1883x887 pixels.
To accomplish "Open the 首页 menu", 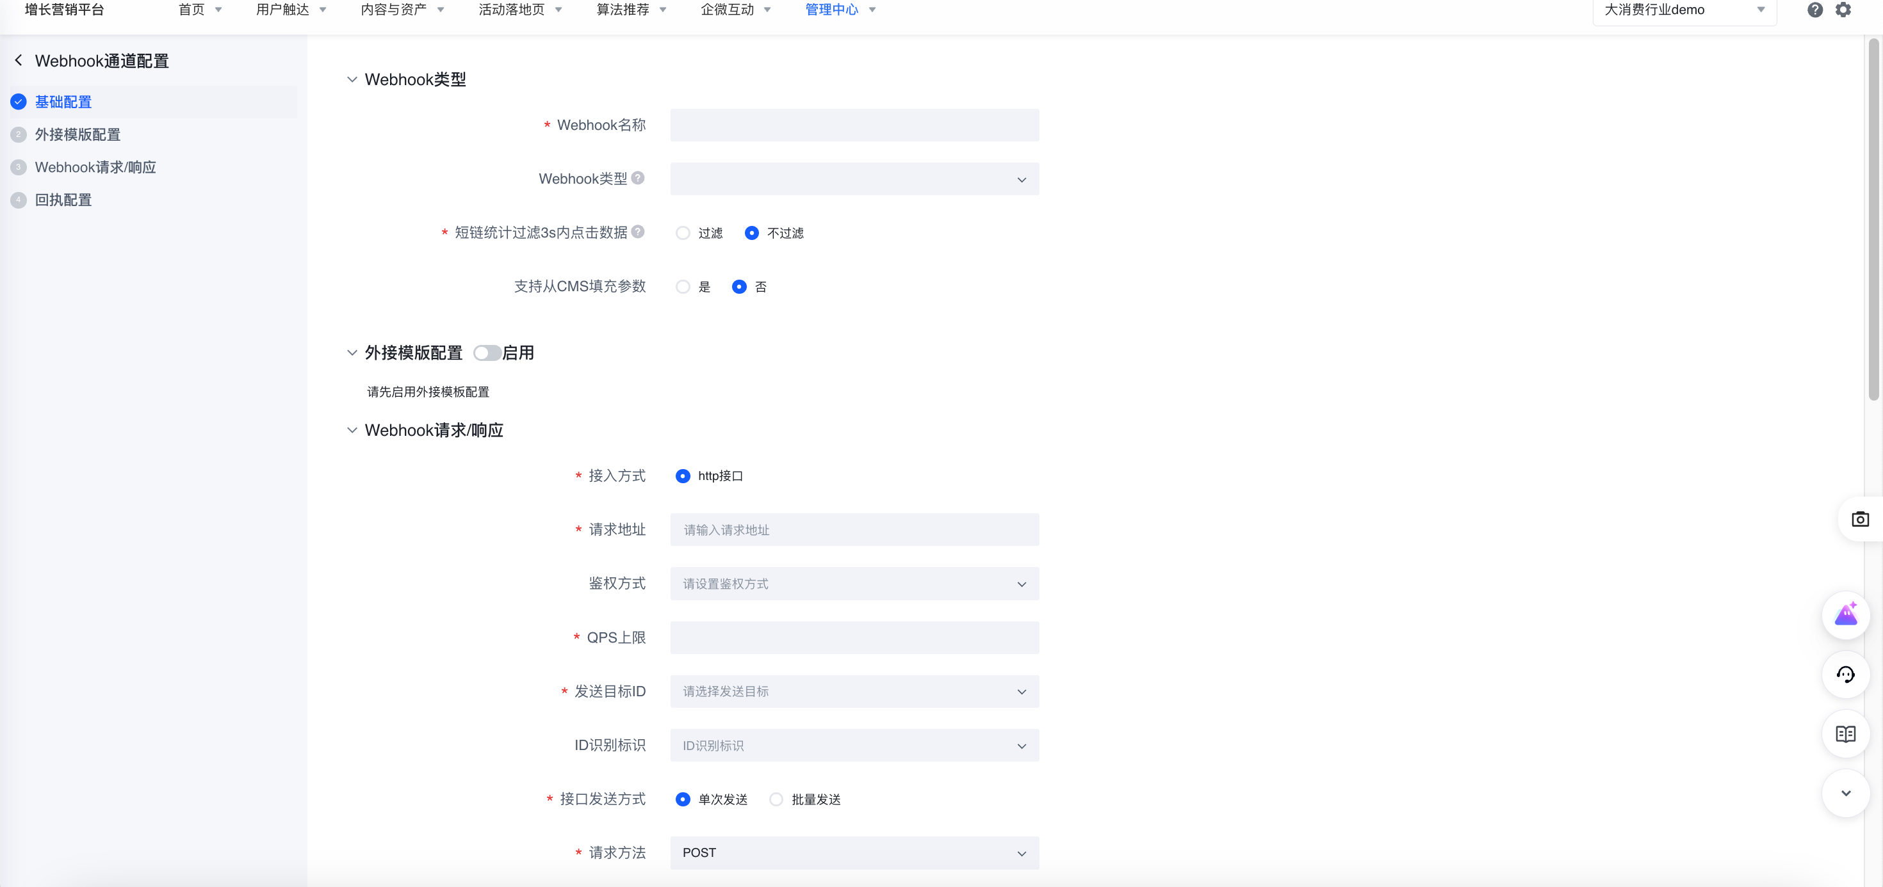I will [x=200, y=10].
